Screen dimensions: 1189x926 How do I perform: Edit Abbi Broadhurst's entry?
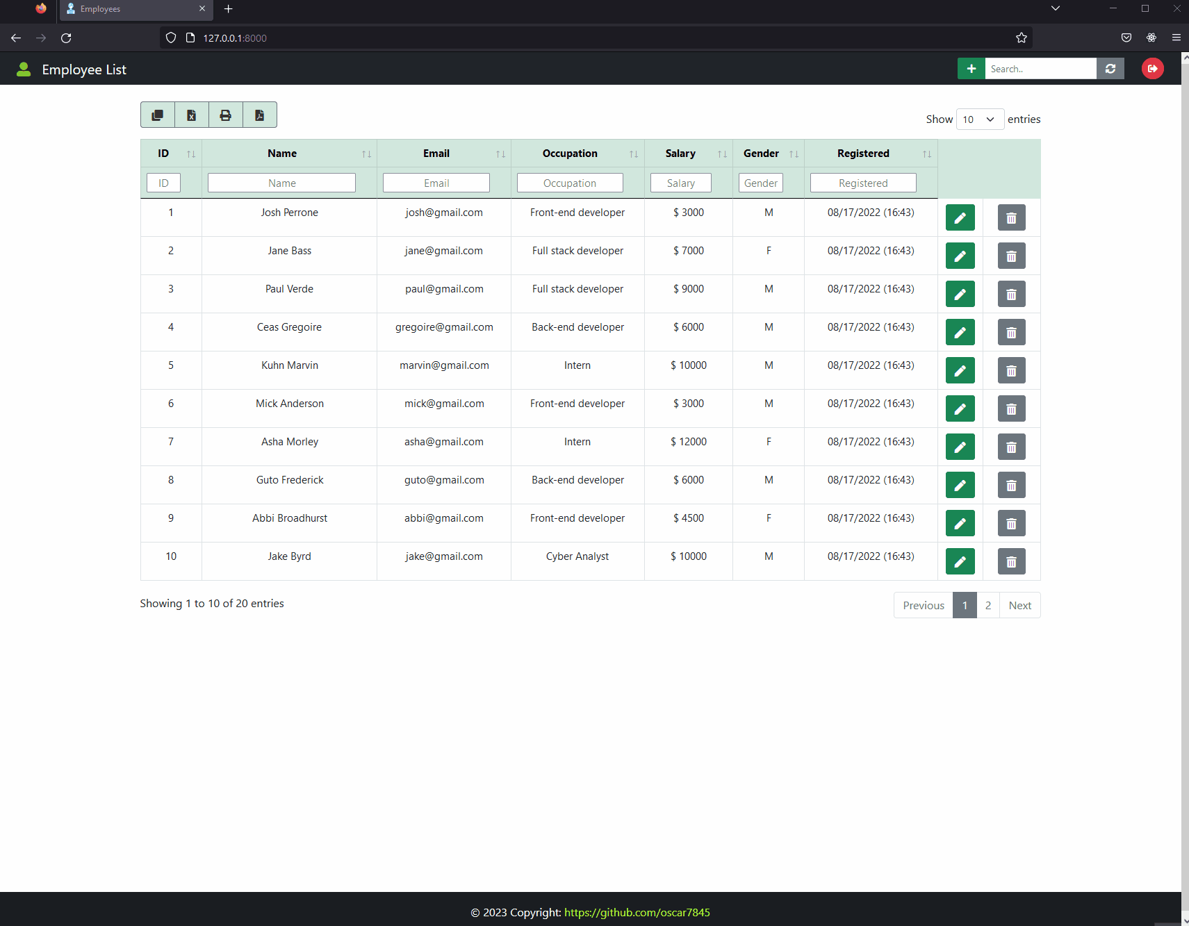tap(960, 523)
